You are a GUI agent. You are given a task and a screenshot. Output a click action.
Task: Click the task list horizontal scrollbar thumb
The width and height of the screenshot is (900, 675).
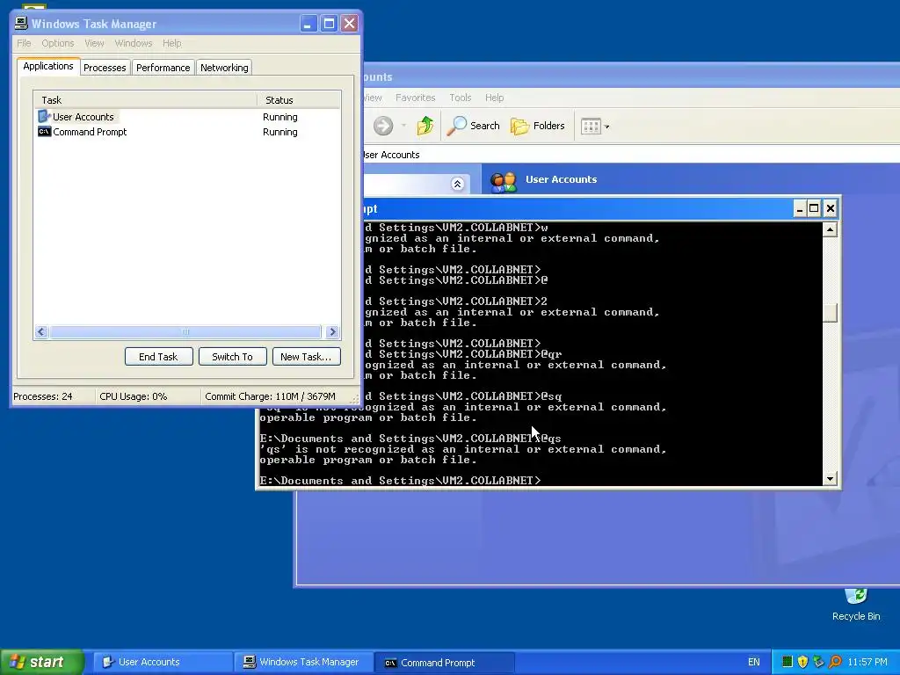(185, 331)
